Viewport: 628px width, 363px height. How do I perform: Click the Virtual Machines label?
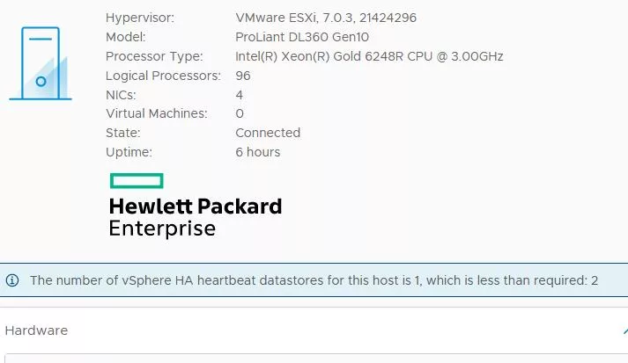coord(157,113)
